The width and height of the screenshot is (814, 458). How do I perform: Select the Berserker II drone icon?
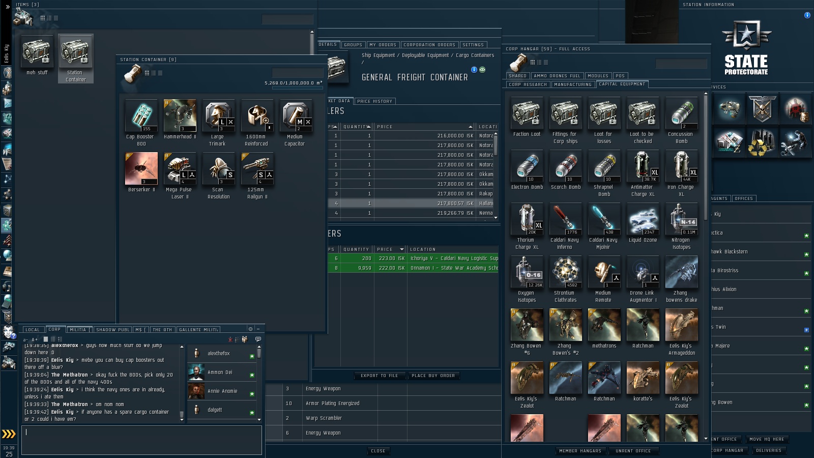coord(141,168)
